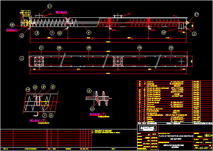Select balloon number 17 at the right end

(197, 14)
